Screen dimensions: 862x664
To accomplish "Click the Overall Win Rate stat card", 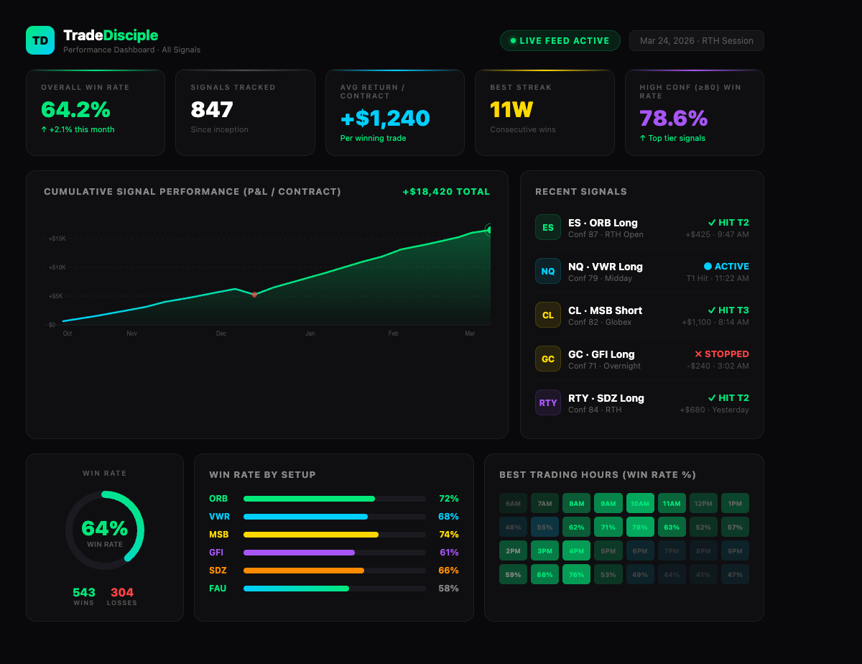I will [x=96, y=112].
